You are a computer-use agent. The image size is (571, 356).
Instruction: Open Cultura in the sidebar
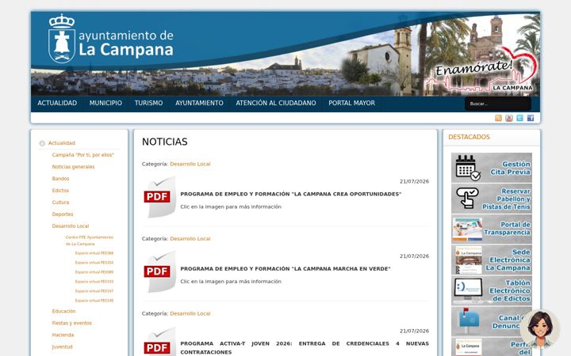pyautogui.click(x=60, y=203)
